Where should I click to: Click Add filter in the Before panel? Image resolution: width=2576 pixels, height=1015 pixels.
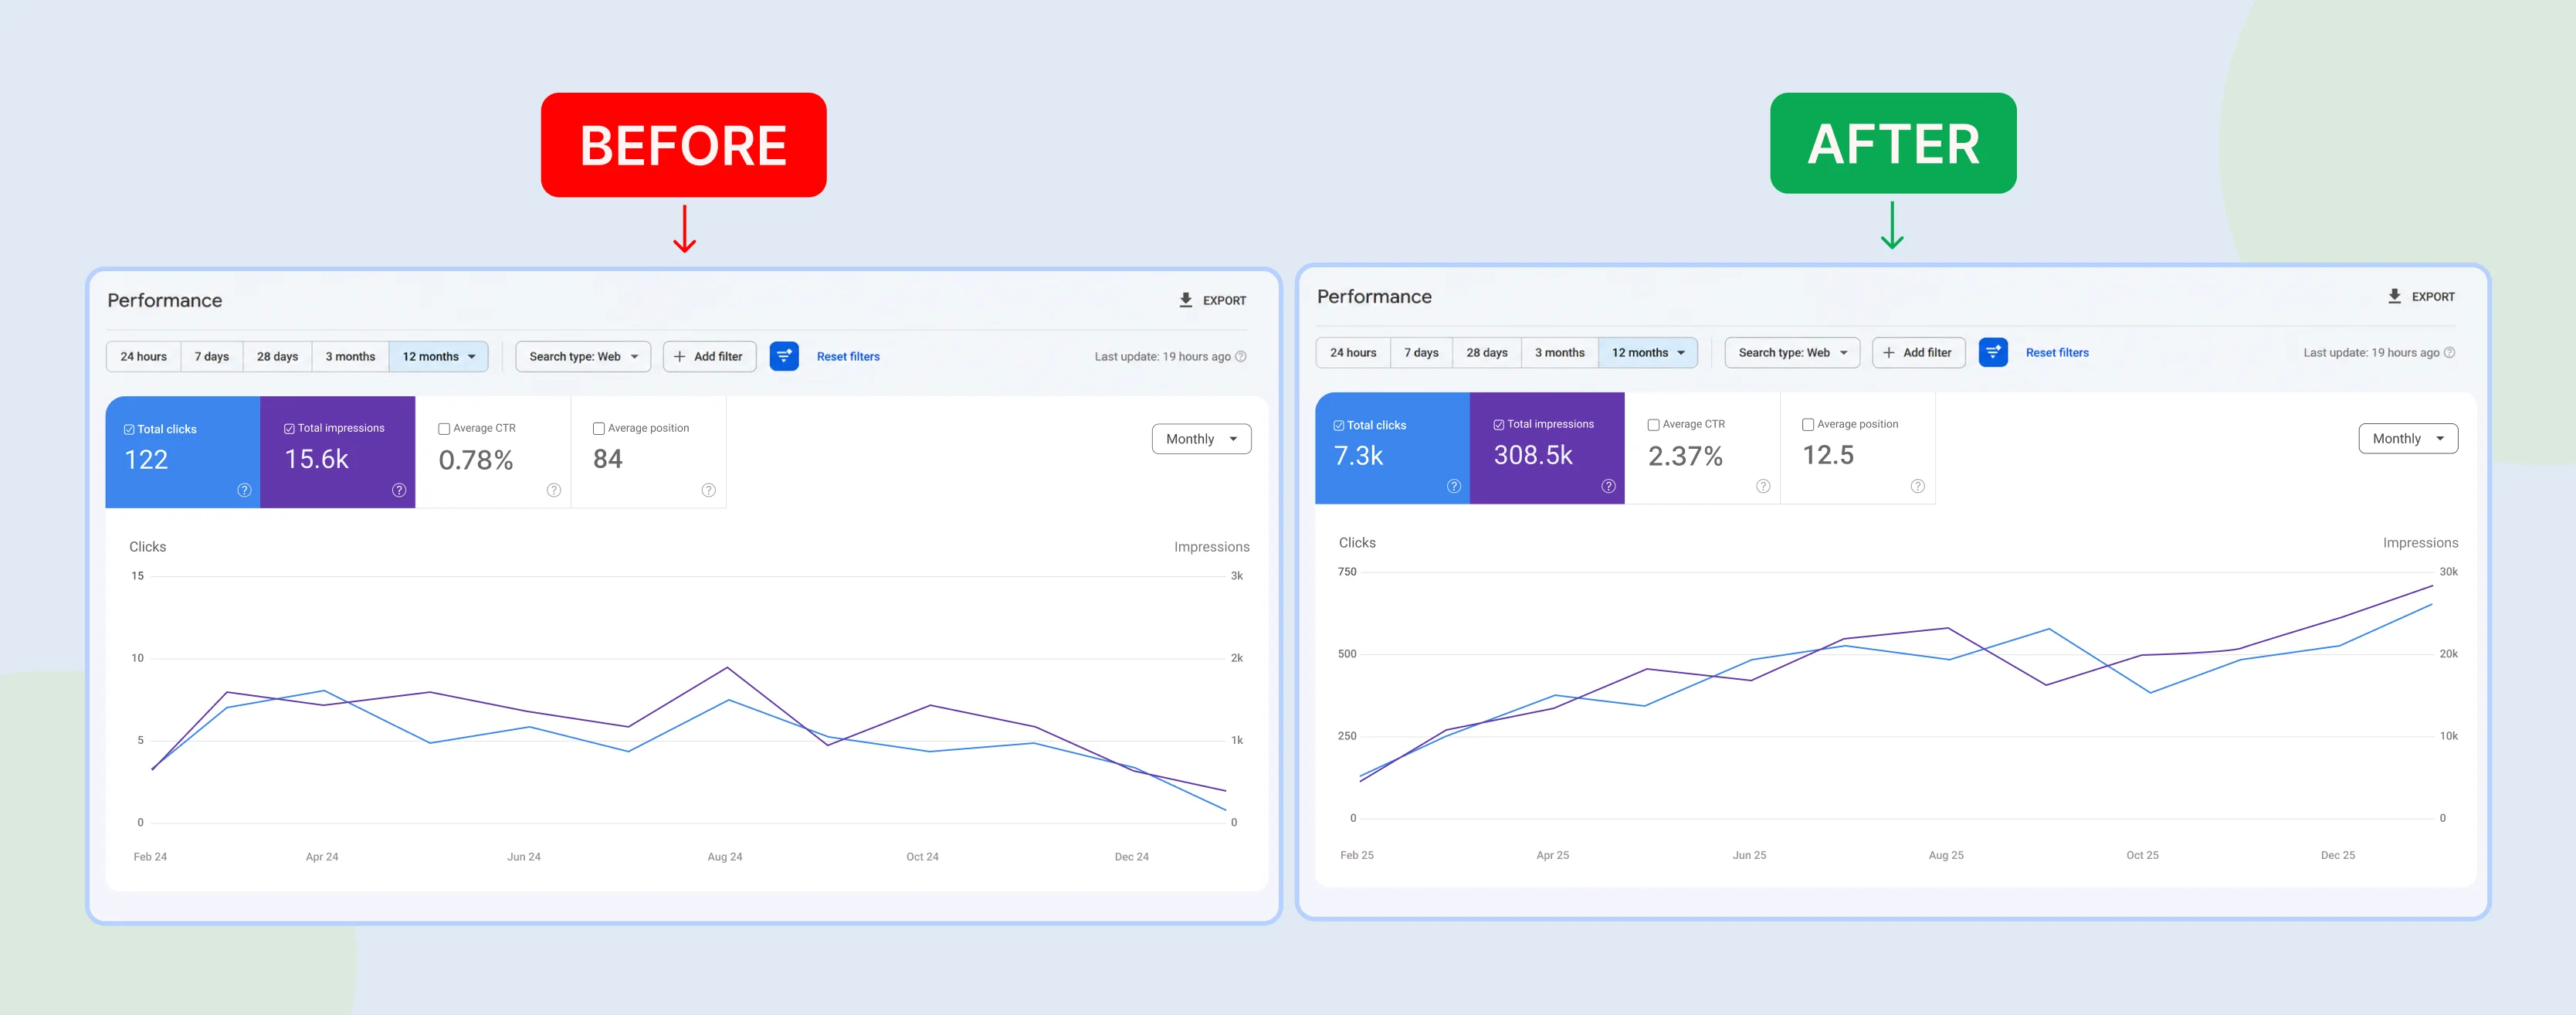coord(709,356)
